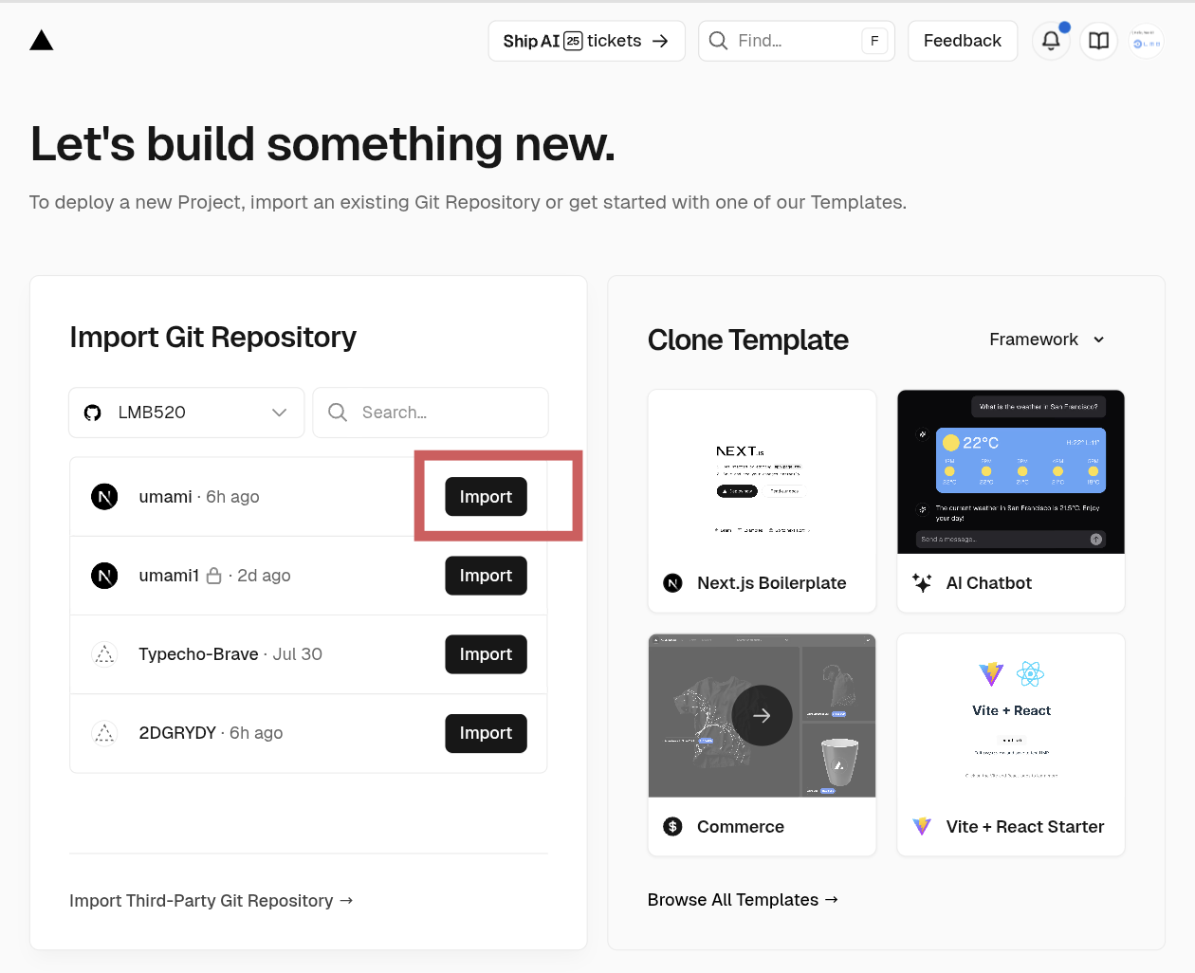Import the umami1 repository
This screenshot has height=973, width=1195.
486,576
